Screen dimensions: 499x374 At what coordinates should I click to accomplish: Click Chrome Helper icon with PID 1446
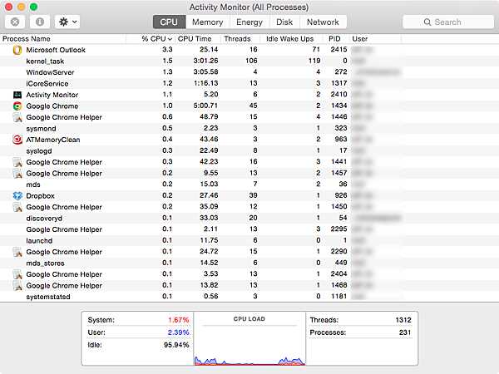(x=17, y=117)
